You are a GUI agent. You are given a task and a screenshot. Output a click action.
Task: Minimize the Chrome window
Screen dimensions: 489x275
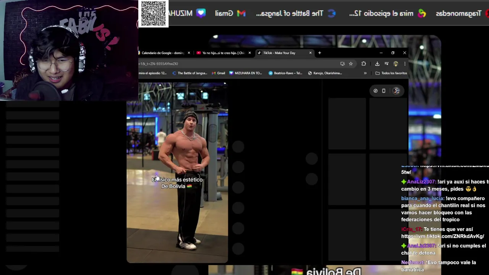(381, 53)
